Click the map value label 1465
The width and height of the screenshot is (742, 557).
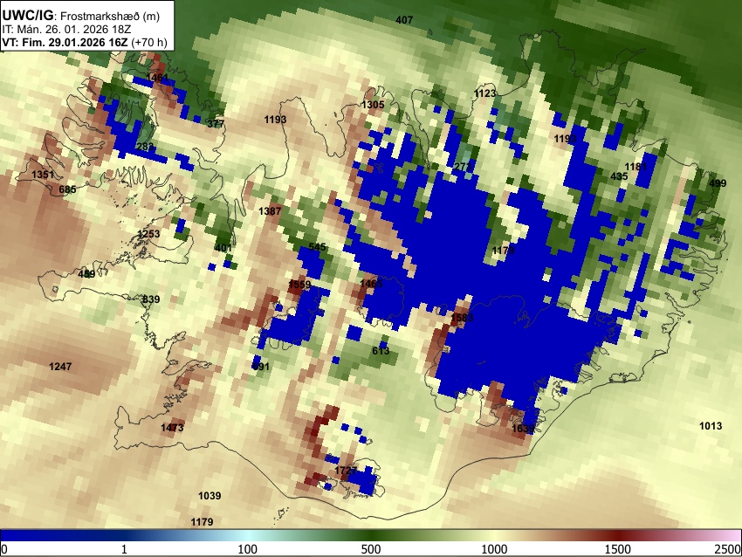(x=371, y=283)
